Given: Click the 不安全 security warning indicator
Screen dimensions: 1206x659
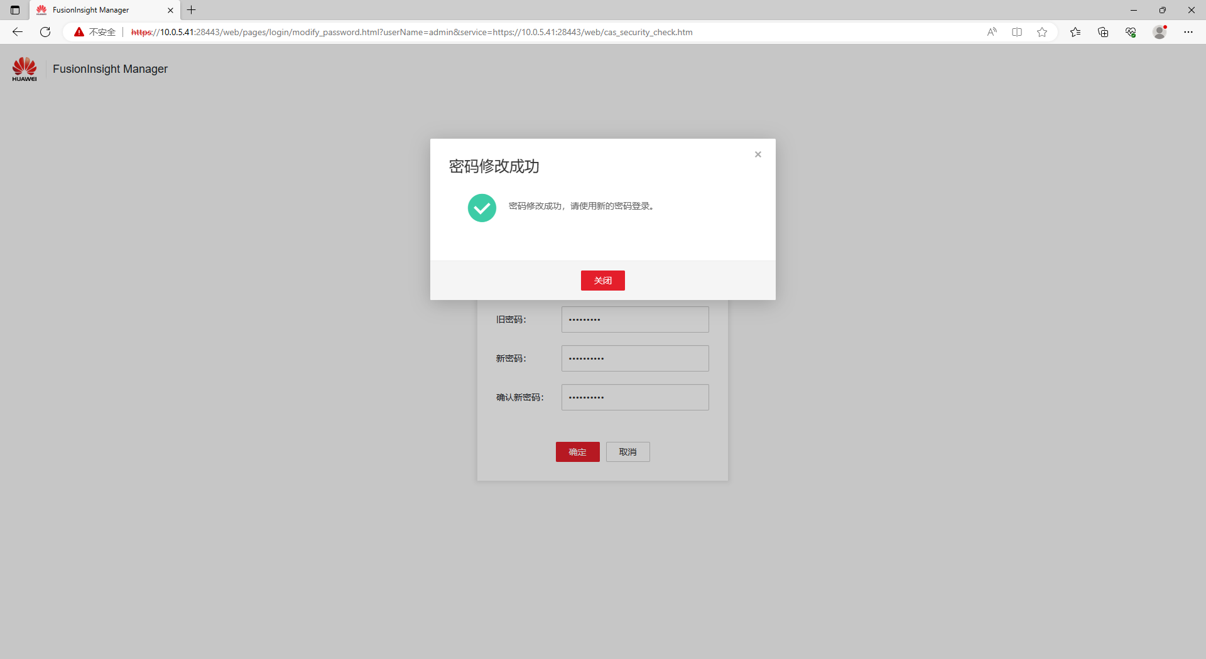Looking at the screenshot, I should (x=95, y=32).
